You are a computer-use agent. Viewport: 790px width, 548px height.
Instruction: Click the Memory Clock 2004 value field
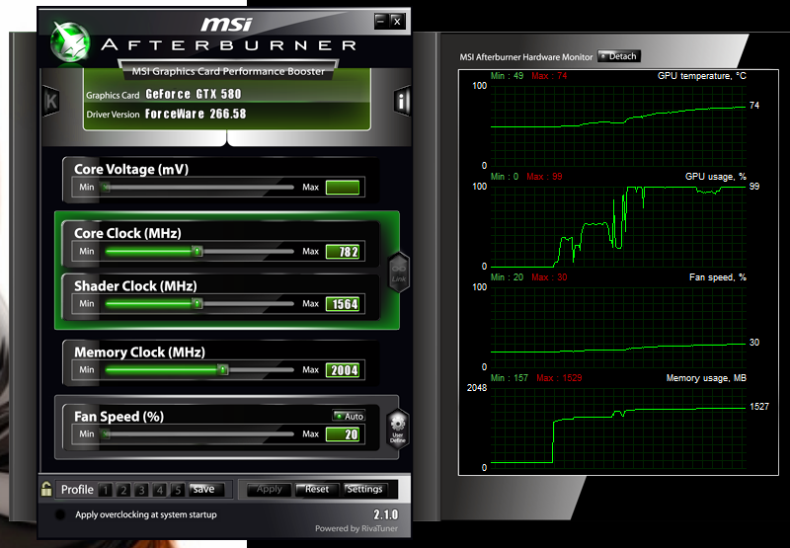[x=343, y=370]
